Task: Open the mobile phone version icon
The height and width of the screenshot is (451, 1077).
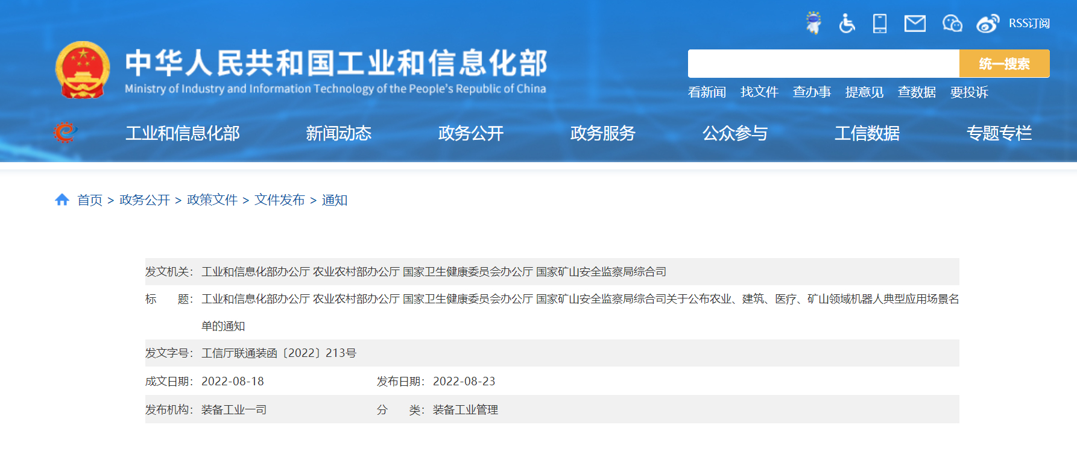Action: tap(880, 23)
